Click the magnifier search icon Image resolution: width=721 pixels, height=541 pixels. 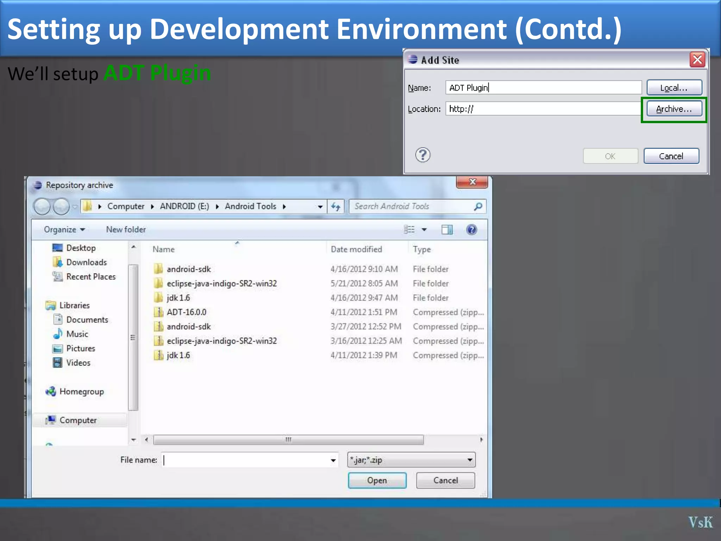point(478,206)
